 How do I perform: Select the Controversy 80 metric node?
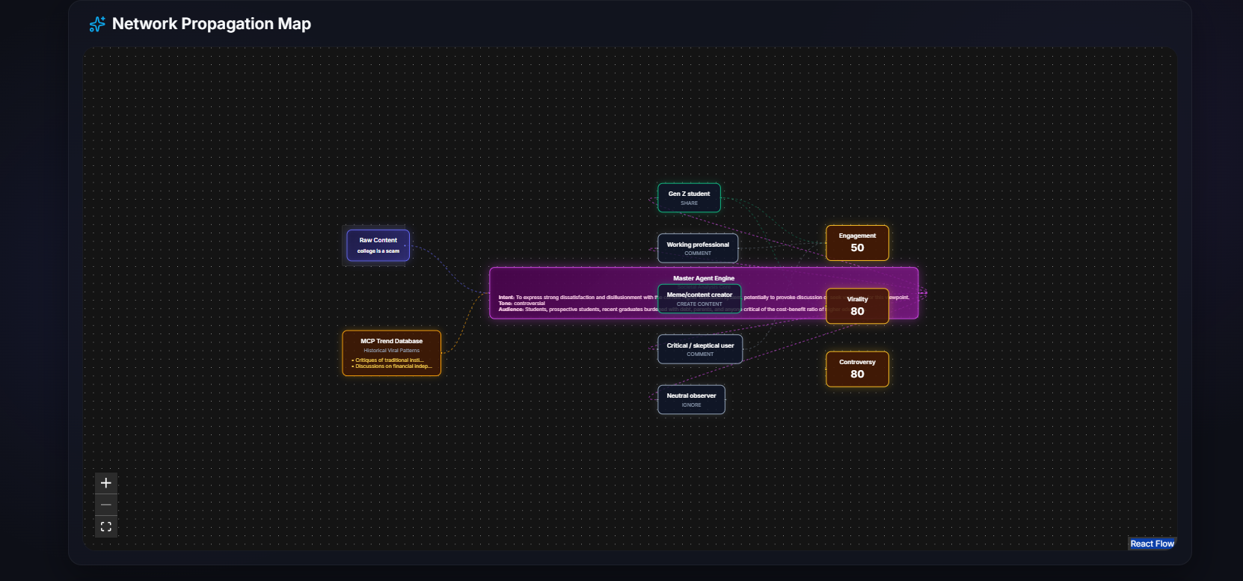(x=857, y=369)
